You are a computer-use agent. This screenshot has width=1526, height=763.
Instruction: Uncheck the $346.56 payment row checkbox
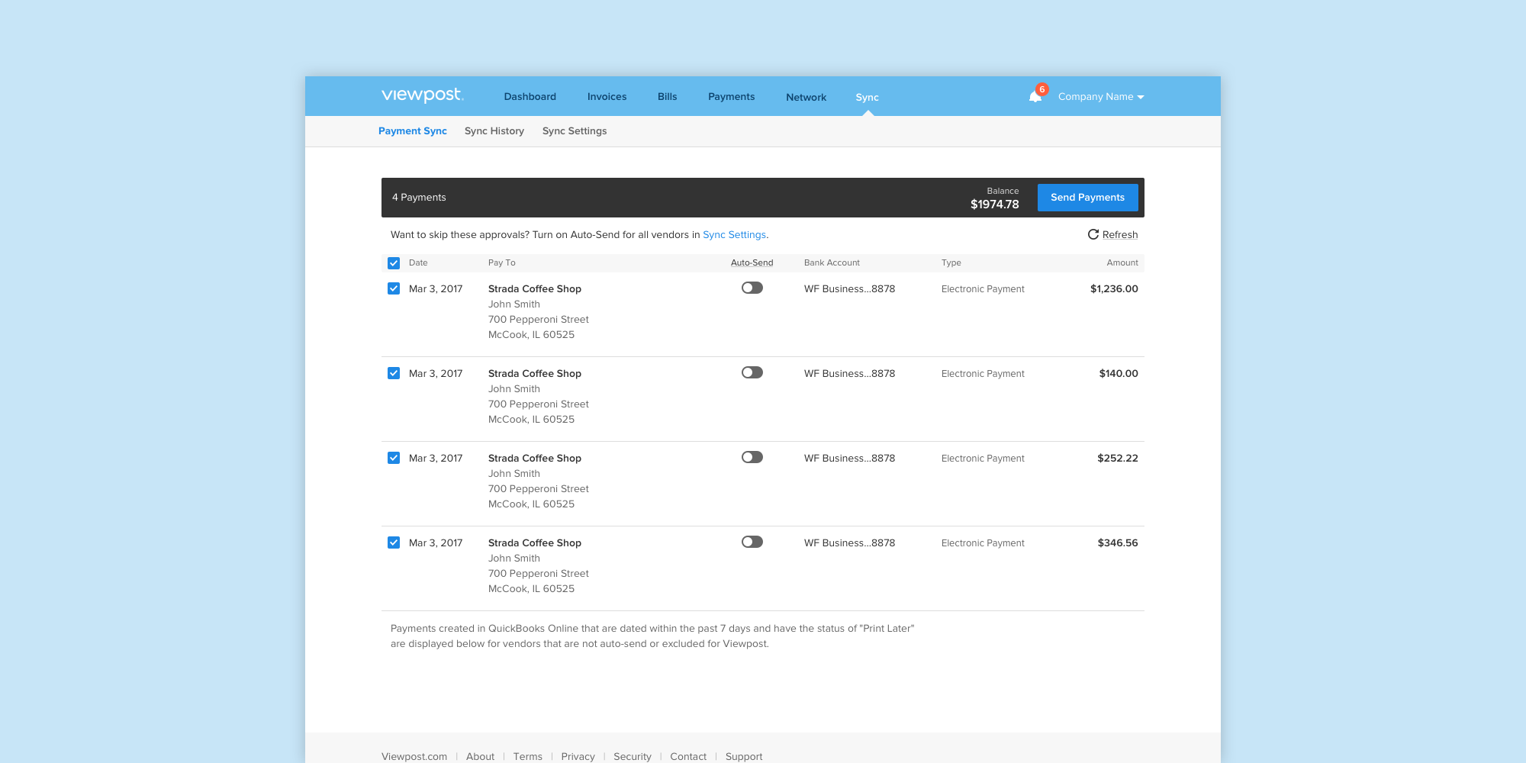[x=394, y=542]
